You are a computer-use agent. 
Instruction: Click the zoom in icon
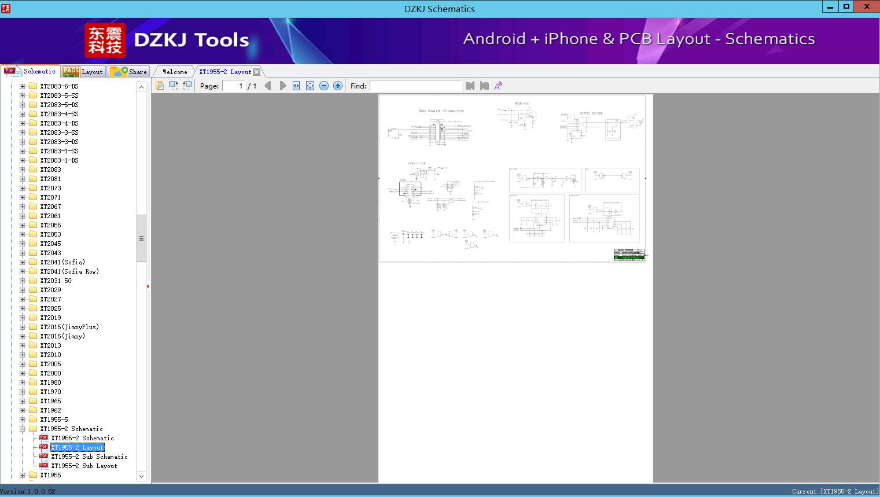338,86
